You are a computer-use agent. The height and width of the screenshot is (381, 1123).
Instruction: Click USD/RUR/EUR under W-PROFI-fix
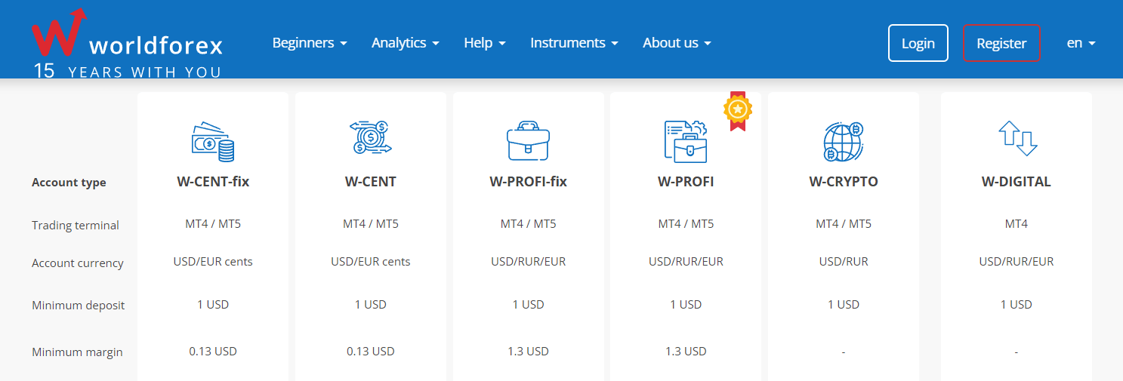529,262
